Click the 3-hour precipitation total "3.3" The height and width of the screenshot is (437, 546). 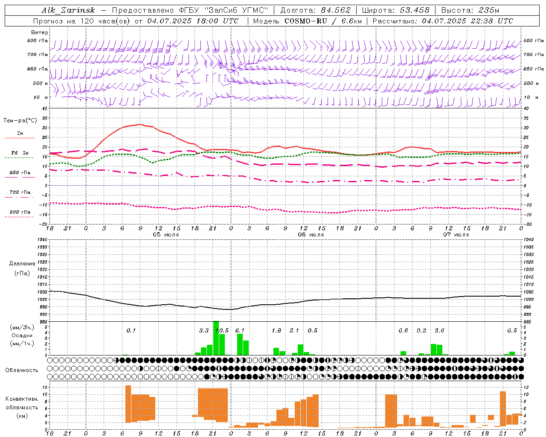(x=204, y=330)
